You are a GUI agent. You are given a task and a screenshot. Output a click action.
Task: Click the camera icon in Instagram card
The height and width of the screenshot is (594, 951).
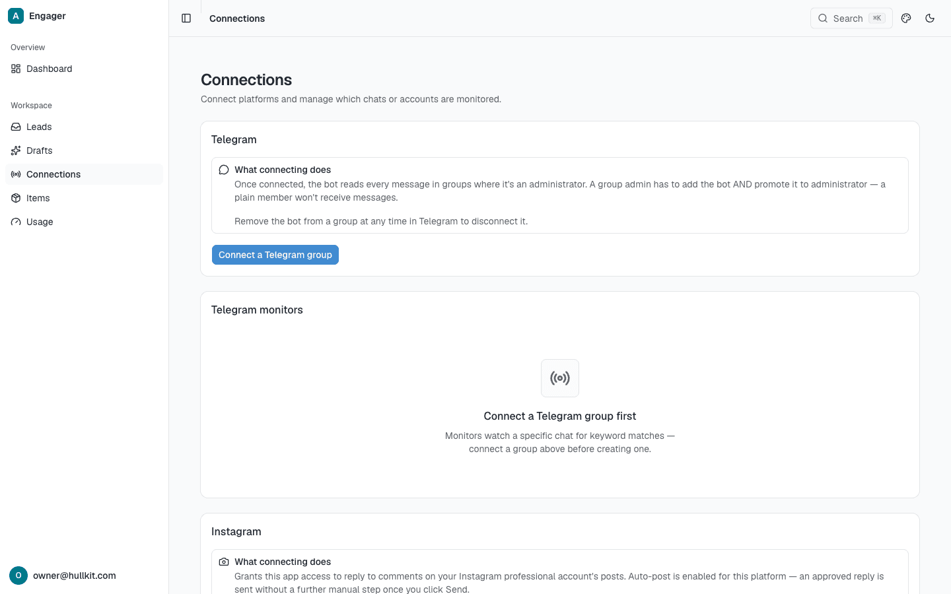[224, 562]
